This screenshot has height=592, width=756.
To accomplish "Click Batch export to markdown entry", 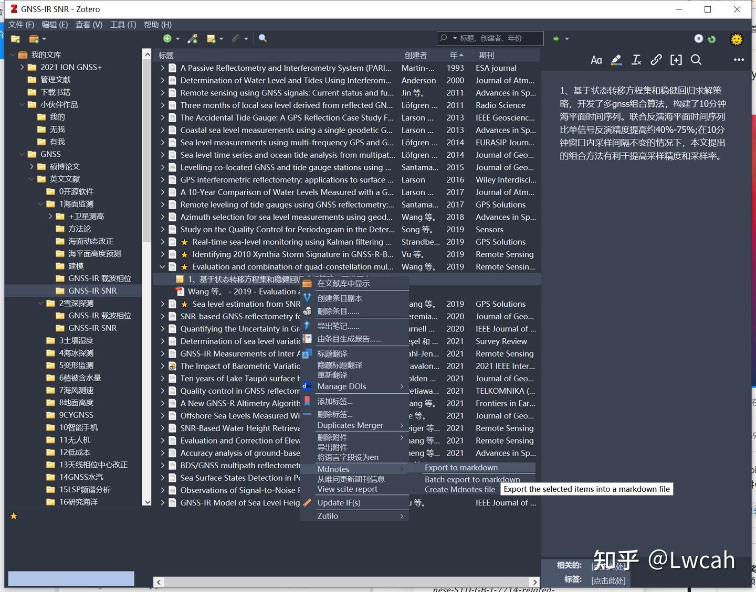I will (472, 479).
